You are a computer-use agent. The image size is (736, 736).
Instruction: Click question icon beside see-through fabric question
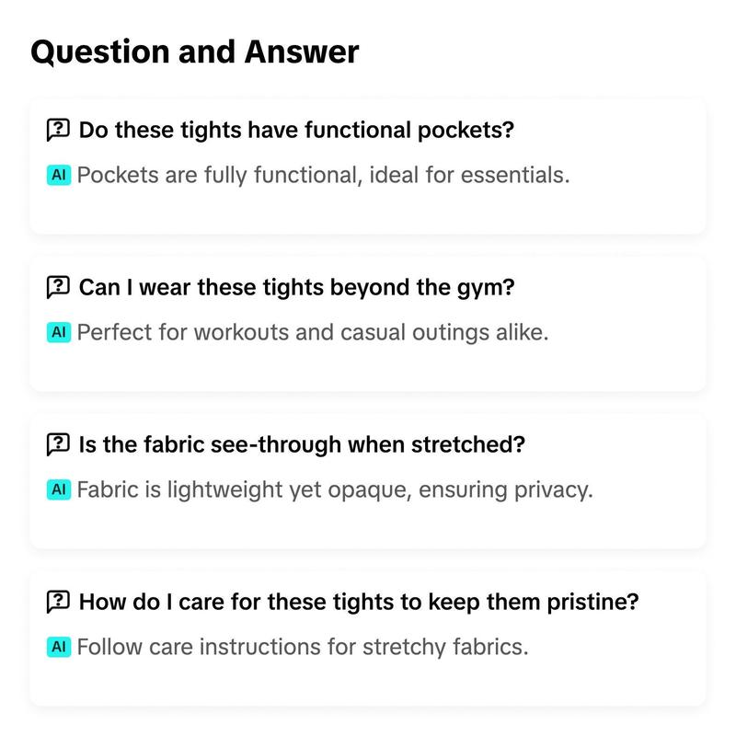tap(58, 444)
